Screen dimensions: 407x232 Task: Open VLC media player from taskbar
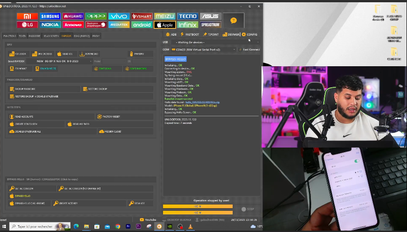tap(190, 227)
